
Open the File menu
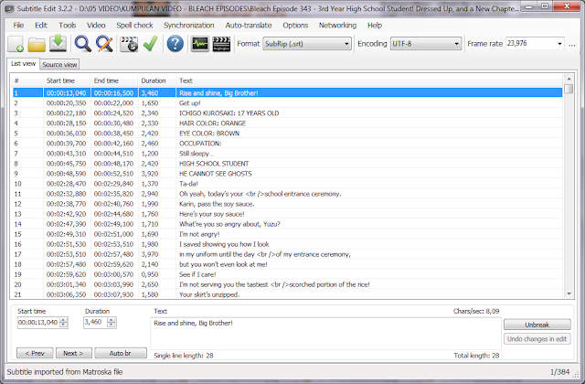(x=18, y=26)
